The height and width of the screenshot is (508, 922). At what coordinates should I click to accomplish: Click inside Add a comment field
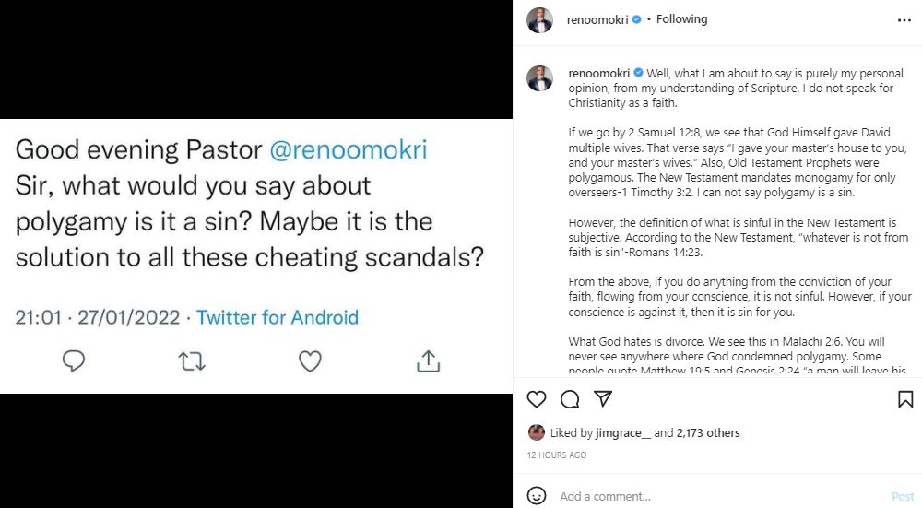pyautogui.click(x=710, y=496)
